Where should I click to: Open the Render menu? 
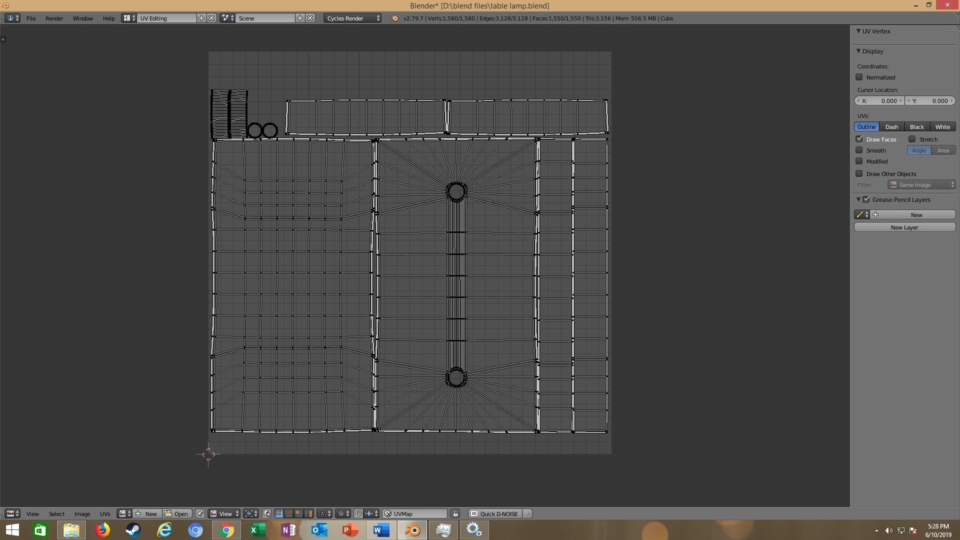[54, 18]
